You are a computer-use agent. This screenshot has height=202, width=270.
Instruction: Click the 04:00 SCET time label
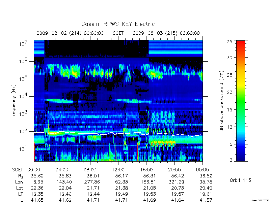tap(62, 170)
